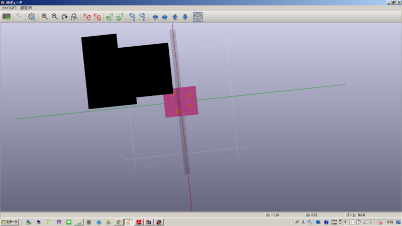Move view right with blue right arrow
This screenshot has width=402, height=226.
(165, 17)
